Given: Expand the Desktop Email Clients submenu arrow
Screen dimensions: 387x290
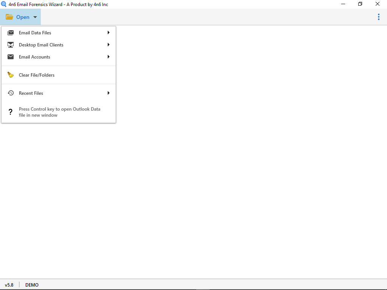Looking at the screenshot, I should (x=108, y=45).
